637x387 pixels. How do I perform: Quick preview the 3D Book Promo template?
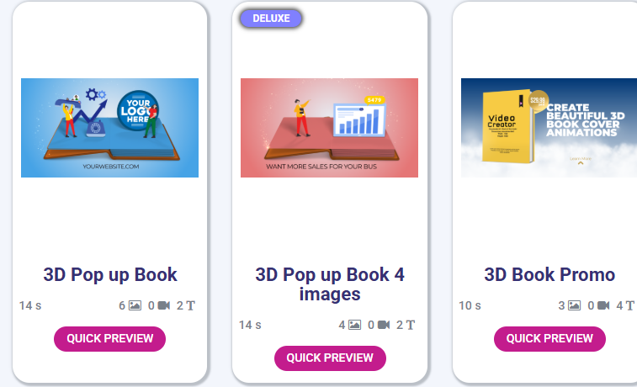click(x=549, y=339)
